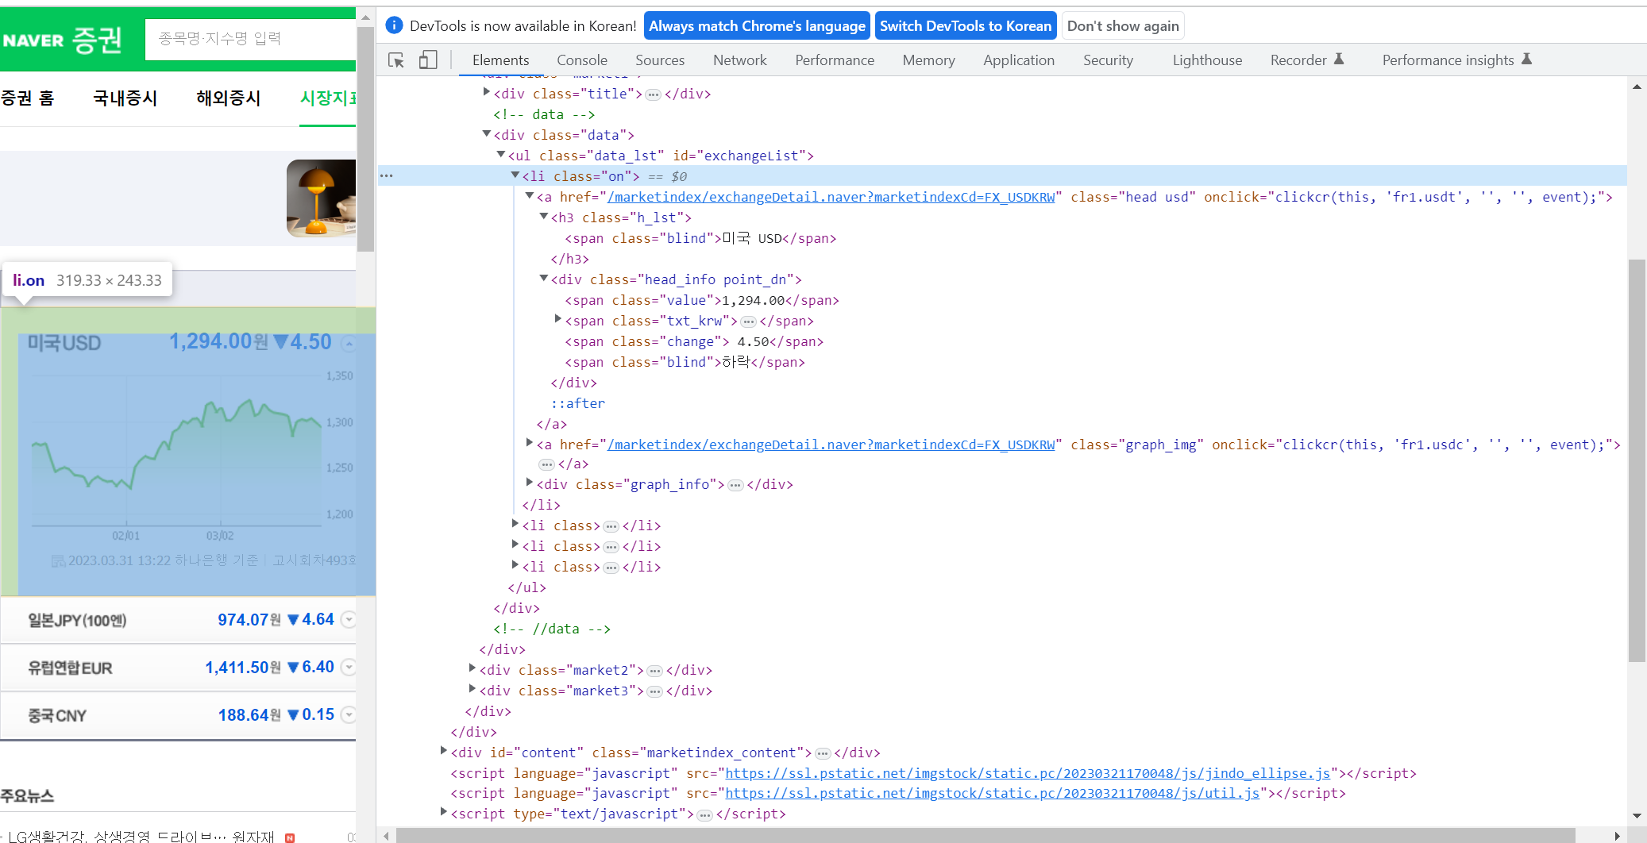Image resolution: width=1647 pixels, height=843 pixels.
Task: Select the Lighthouse tab
Action: point(1207,60)
